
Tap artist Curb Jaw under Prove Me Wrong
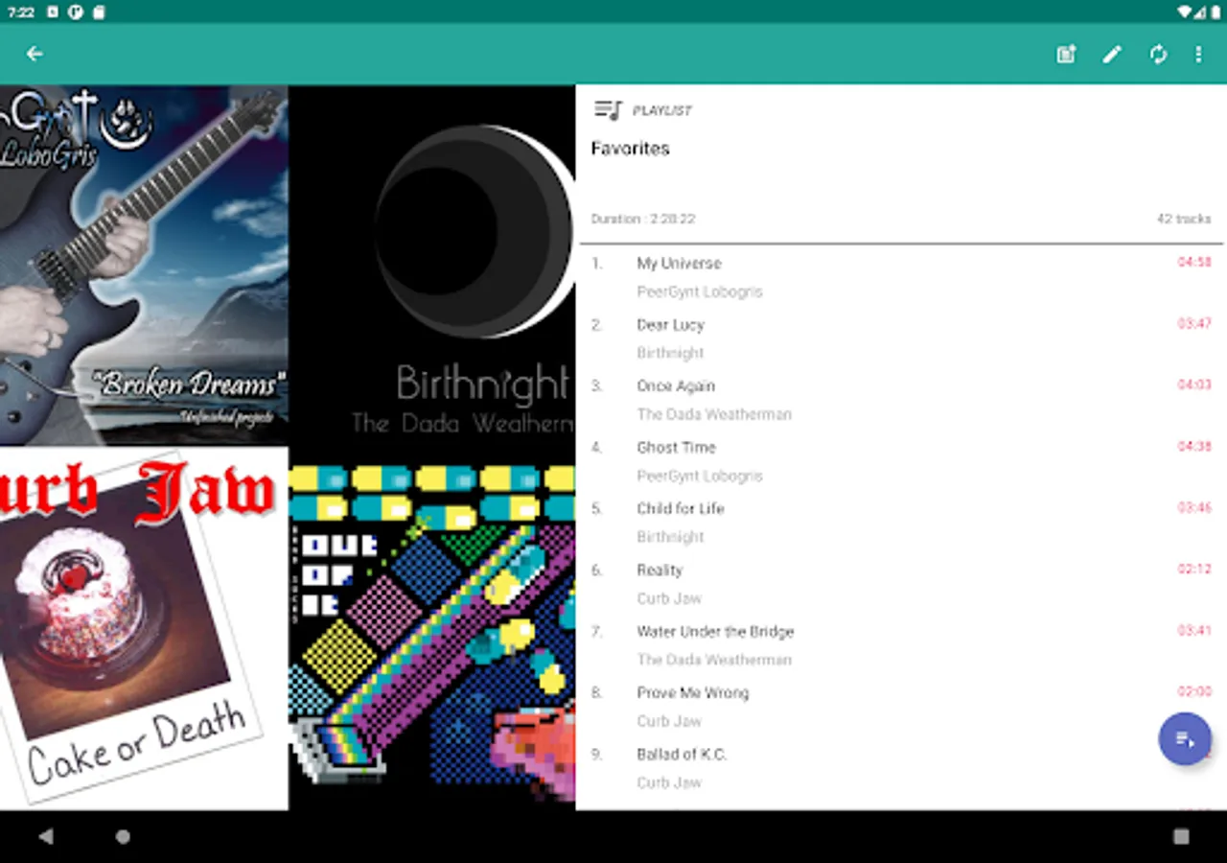(669, 721)
